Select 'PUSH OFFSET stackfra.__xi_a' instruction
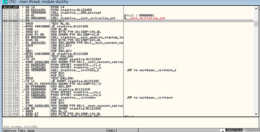 (x=76, y=67)
